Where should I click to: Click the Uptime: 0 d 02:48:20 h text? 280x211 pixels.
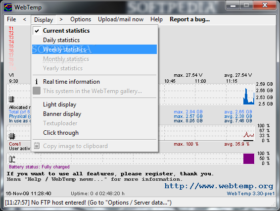coord(97,194)
